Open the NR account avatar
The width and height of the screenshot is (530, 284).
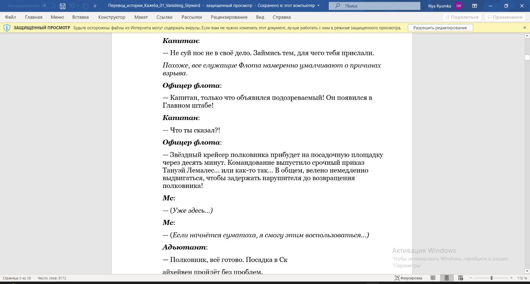(458, 6)
